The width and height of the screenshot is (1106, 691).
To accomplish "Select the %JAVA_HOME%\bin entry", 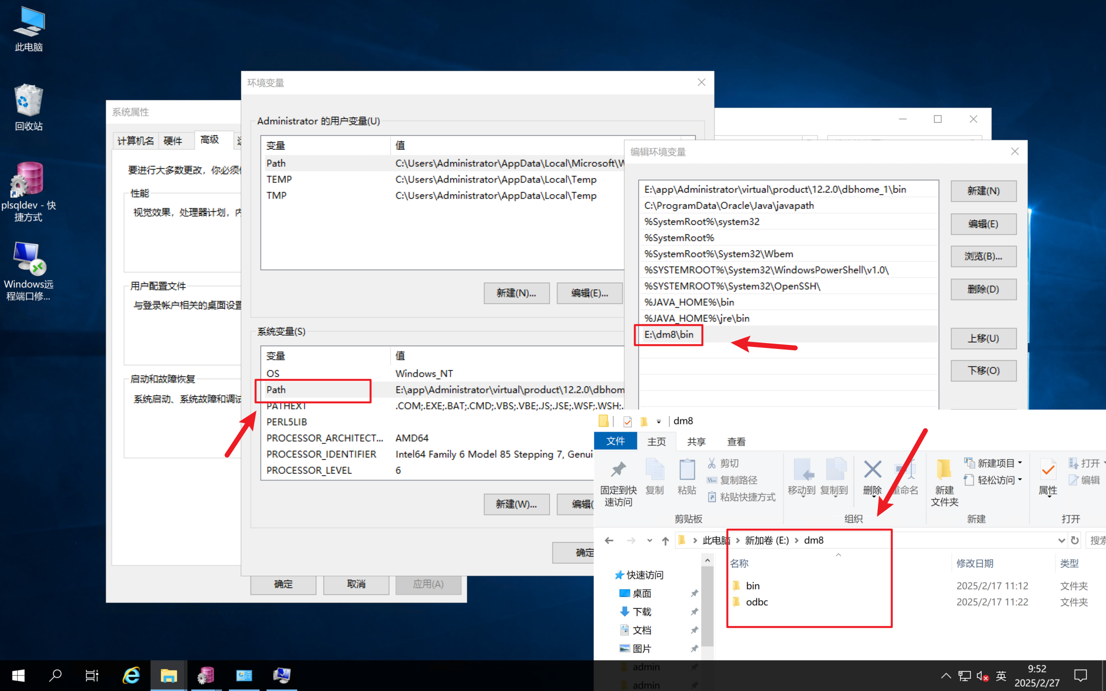I will 788,302.
